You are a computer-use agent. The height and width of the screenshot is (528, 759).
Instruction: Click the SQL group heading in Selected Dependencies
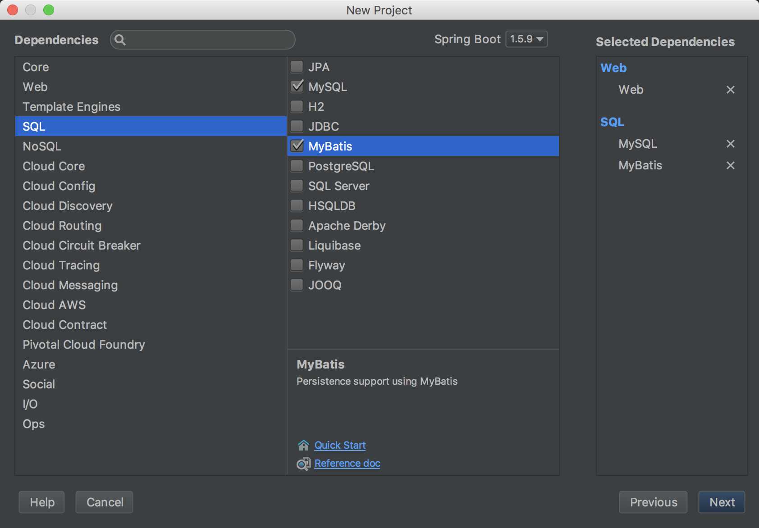click(x=612, y=122)
